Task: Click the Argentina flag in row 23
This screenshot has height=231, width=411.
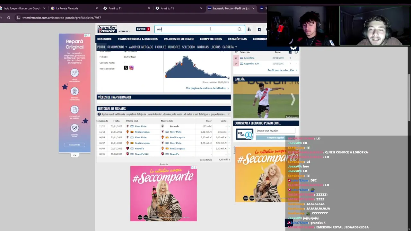Action: point(241,58)
